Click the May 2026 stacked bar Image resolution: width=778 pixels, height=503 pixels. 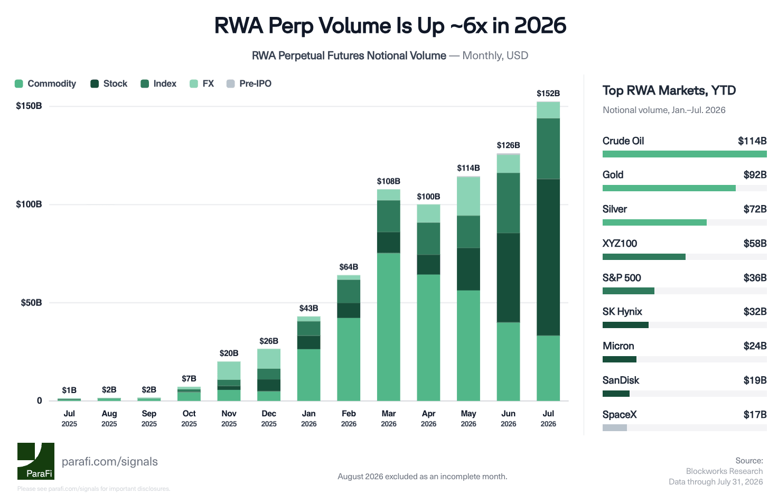click(468, 288)
